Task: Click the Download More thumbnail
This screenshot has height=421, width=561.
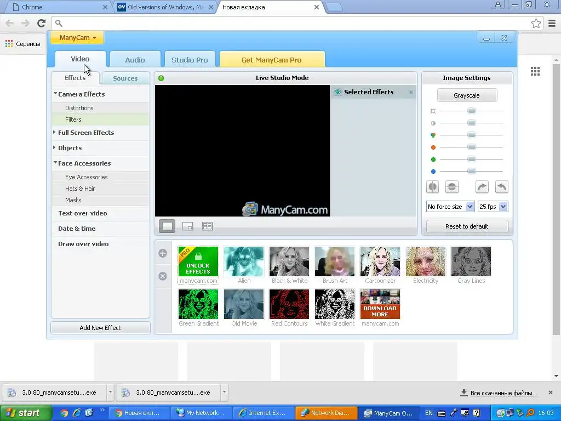Action: pyautogui.click(x=380, y=304)
